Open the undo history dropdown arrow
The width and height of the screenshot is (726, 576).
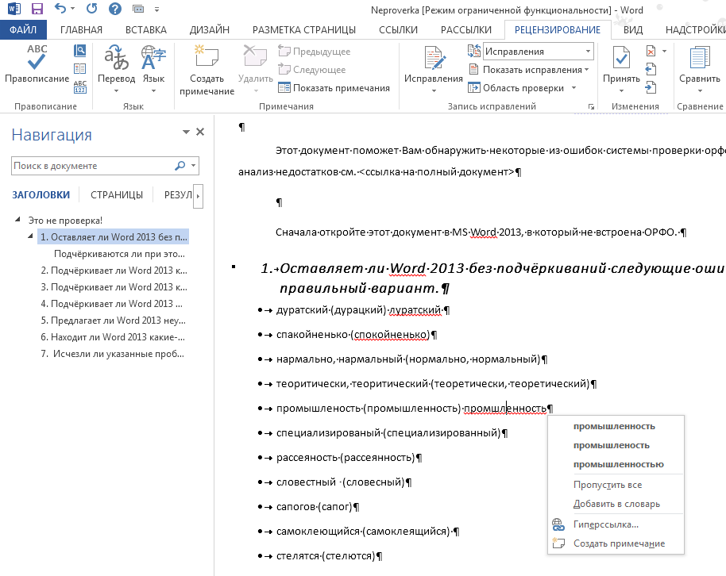[73, 8]
